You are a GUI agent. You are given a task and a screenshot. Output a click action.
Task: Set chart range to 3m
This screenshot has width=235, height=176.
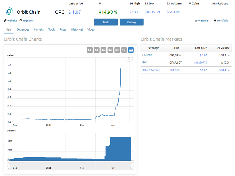click(110, 50)
